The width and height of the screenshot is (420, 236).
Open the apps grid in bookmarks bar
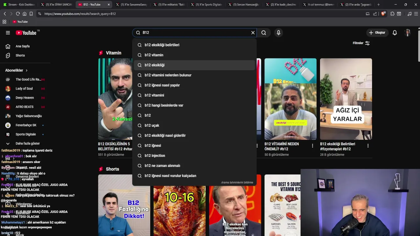pos(4,22)
